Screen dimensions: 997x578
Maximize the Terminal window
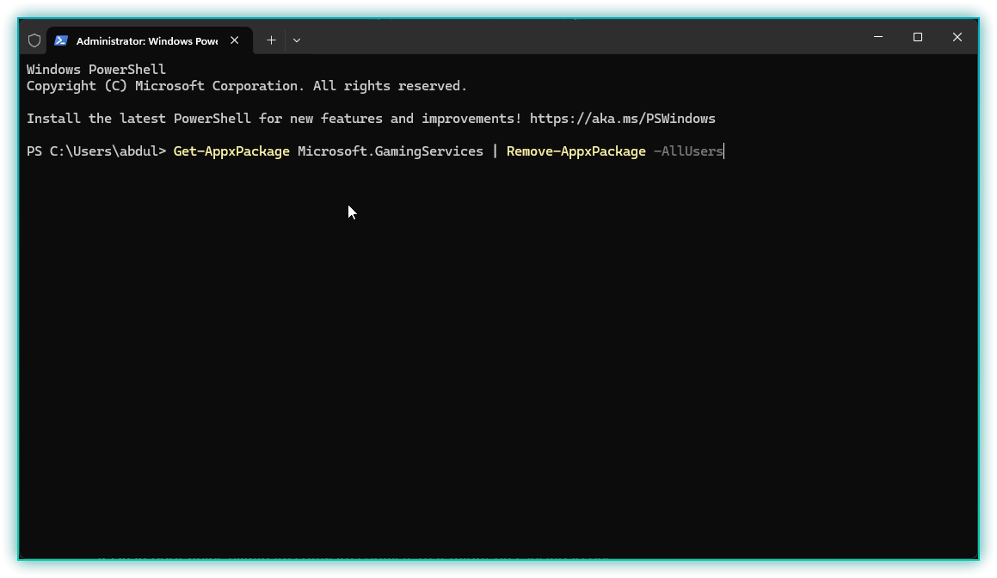pyautogui.click(x=918, y=37)
